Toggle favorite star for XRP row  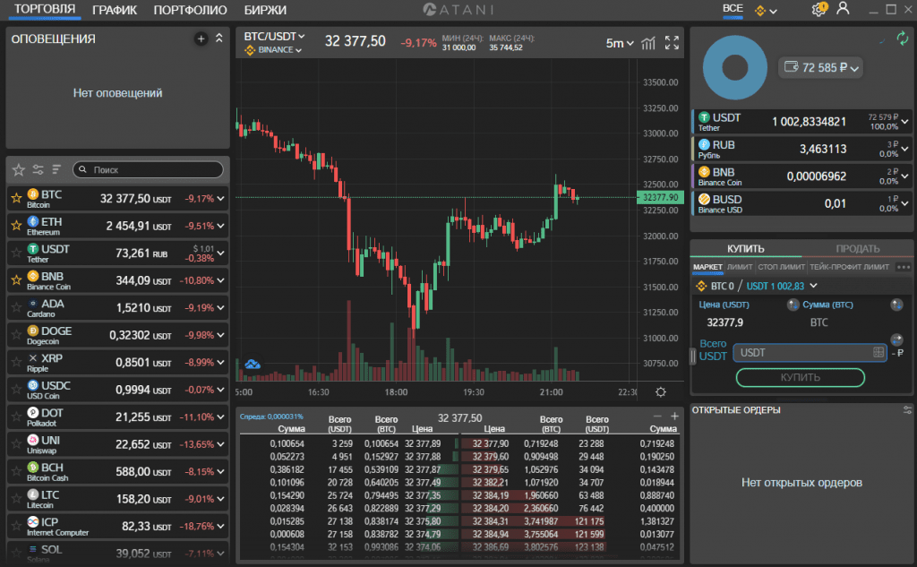pyautogui.click(x=16, y=362)
